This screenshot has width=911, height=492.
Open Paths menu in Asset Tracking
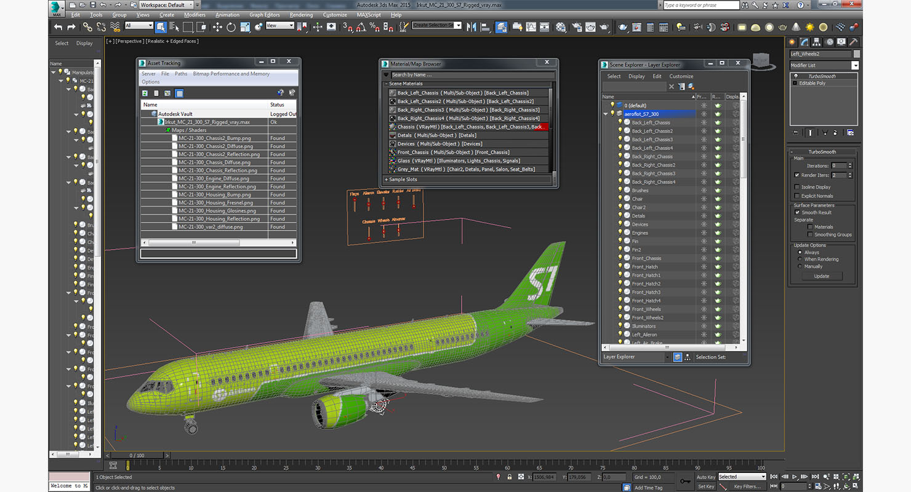(181, 74)
